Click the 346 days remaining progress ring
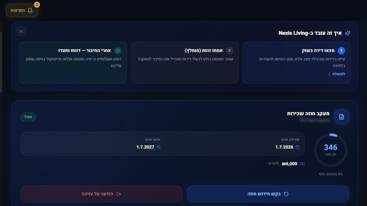 click(331, 150)
